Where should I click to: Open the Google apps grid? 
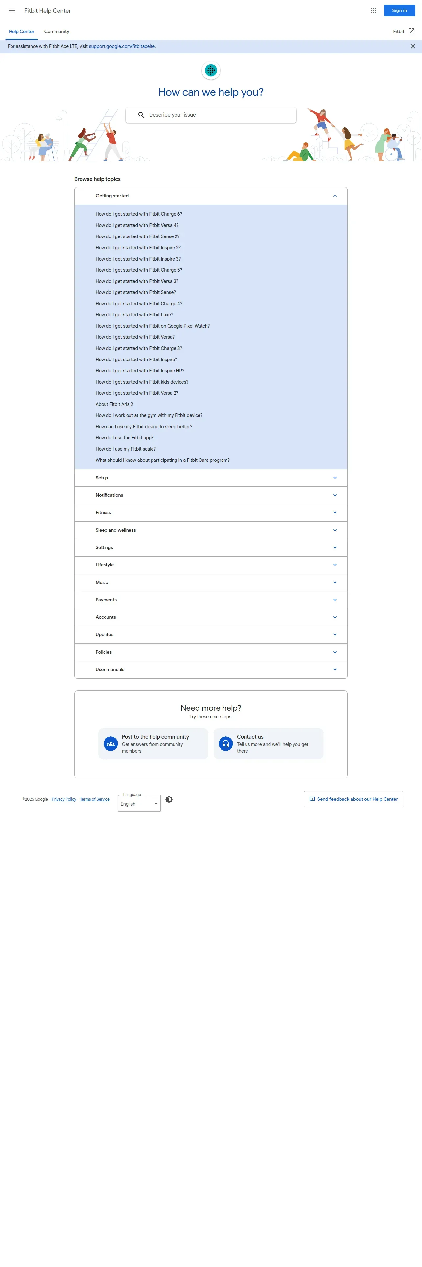coord(373,11)
